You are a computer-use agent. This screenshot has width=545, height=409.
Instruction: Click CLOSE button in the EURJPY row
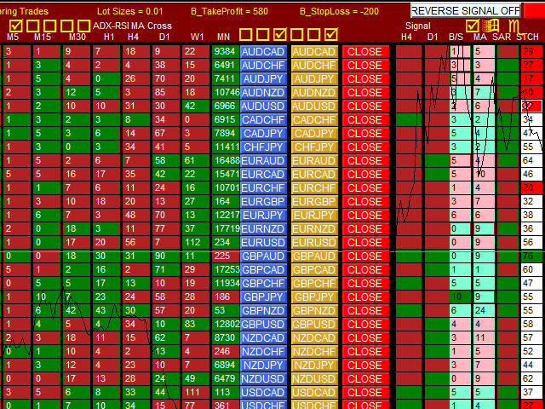click(365, 216)
